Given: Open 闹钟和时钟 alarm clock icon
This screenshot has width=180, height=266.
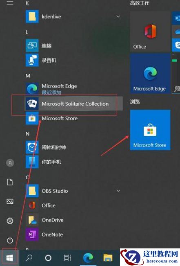Looking at the screenshot, I should click(x=32, y=147).
